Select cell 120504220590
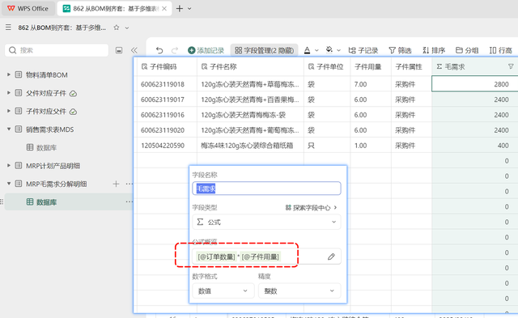This screenshot has height=318, width=518. click(x=168, y=146)
